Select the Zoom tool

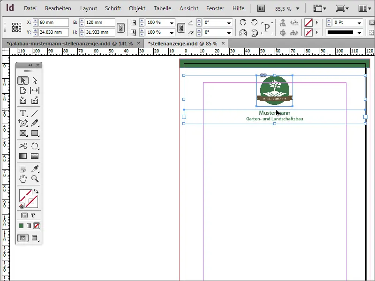[x=35, y=179]
